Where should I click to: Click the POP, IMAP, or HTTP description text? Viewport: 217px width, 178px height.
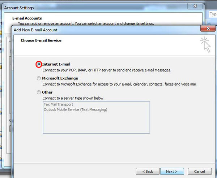(107, 70)
